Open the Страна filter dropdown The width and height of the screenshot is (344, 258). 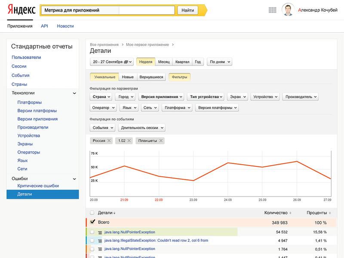point(101,97)
